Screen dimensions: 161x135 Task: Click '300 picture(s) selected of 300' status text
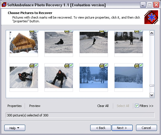click(x=28, y=115)
